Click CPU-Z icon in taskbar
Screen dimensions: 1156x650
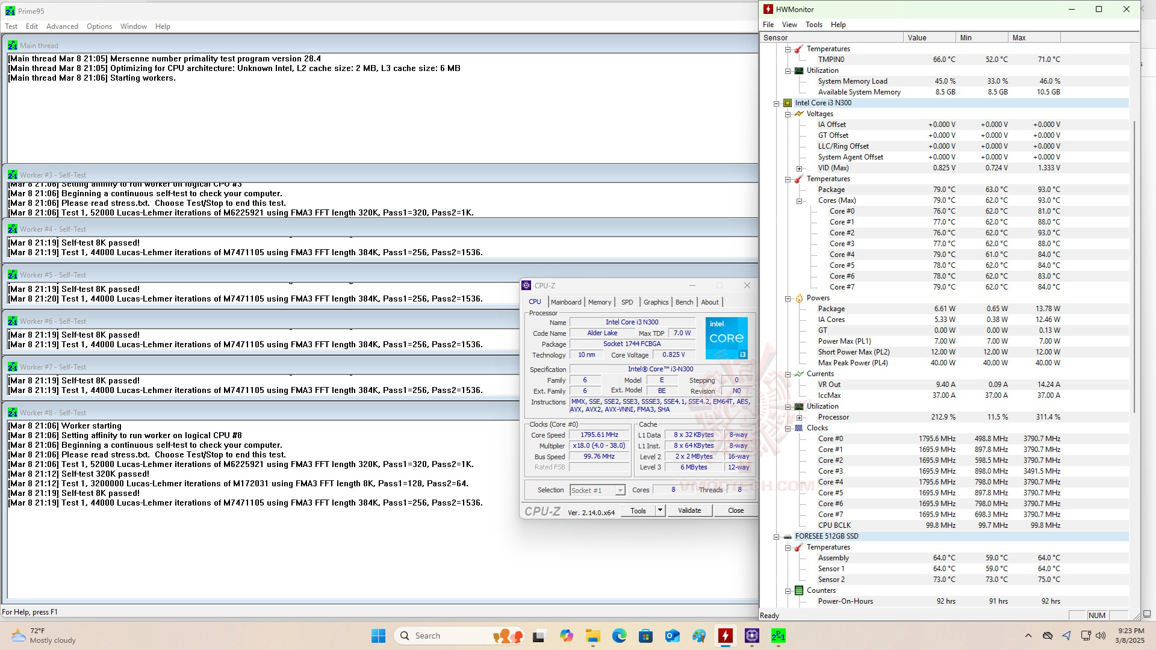coord(751,636)
